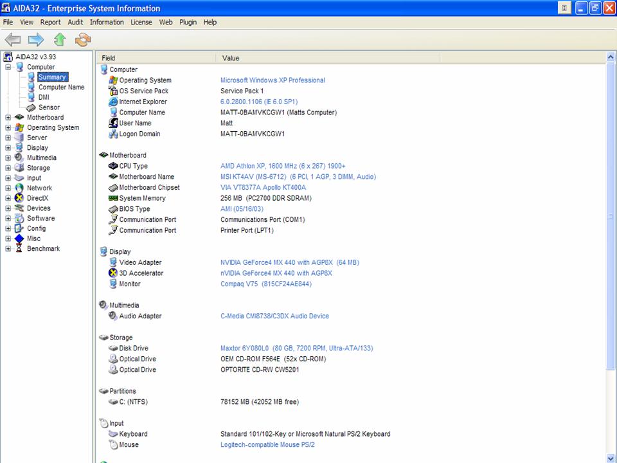The height and width of the screenshot is (463, 617).
Task: Click the vertical scrollbar up arrow
Action: [611, 57]
